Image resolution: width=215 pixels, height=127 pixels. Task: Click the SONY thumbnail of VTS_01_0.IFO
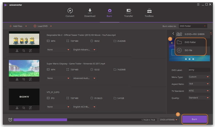pyautogui.click(x=24, y=97)
